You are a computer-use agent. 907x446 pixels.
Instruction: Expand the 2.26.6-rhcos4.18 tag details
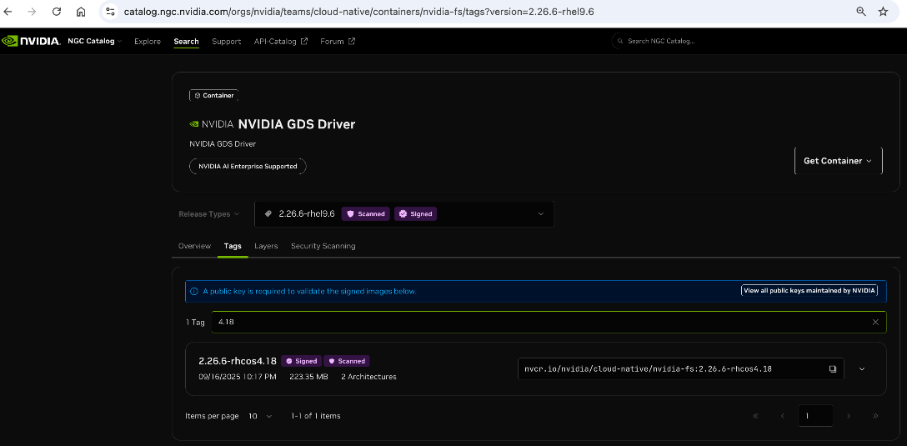[862, 368]
